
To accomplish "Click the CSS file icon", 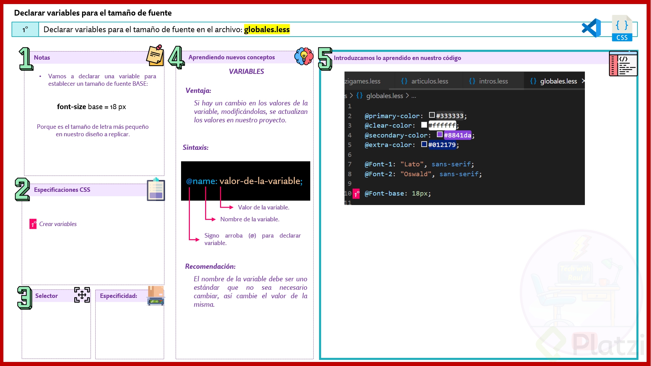I will point(622,28).
